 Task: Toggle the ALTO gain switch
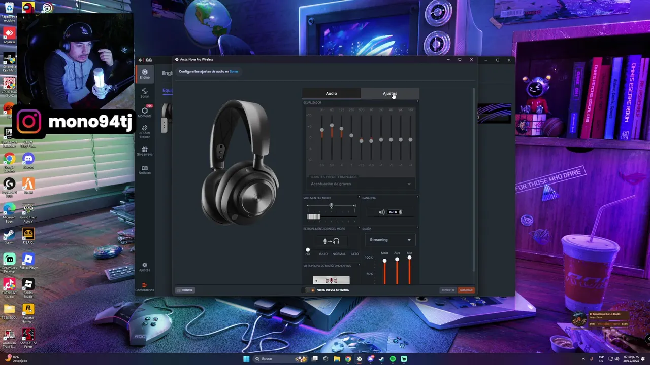pyautogui.click(x=395, y=212)
